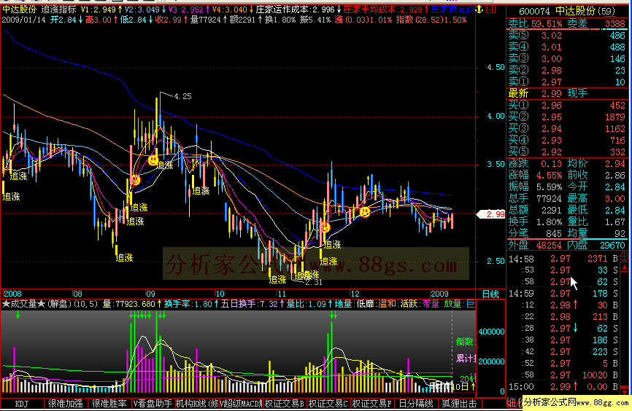Open the KDJ indicator tab
632x411 pixels.
pos(22,404)
